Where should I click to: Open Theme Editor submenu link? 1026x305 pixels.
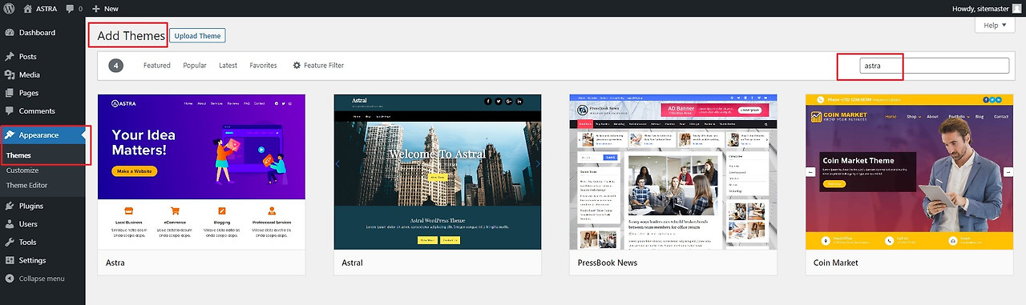(26, 186)
